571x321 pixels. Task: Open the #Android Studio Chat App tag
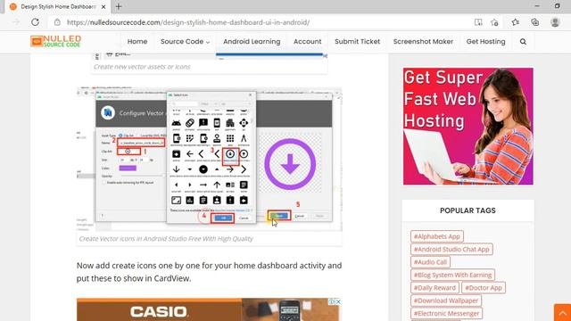[451, 250]
